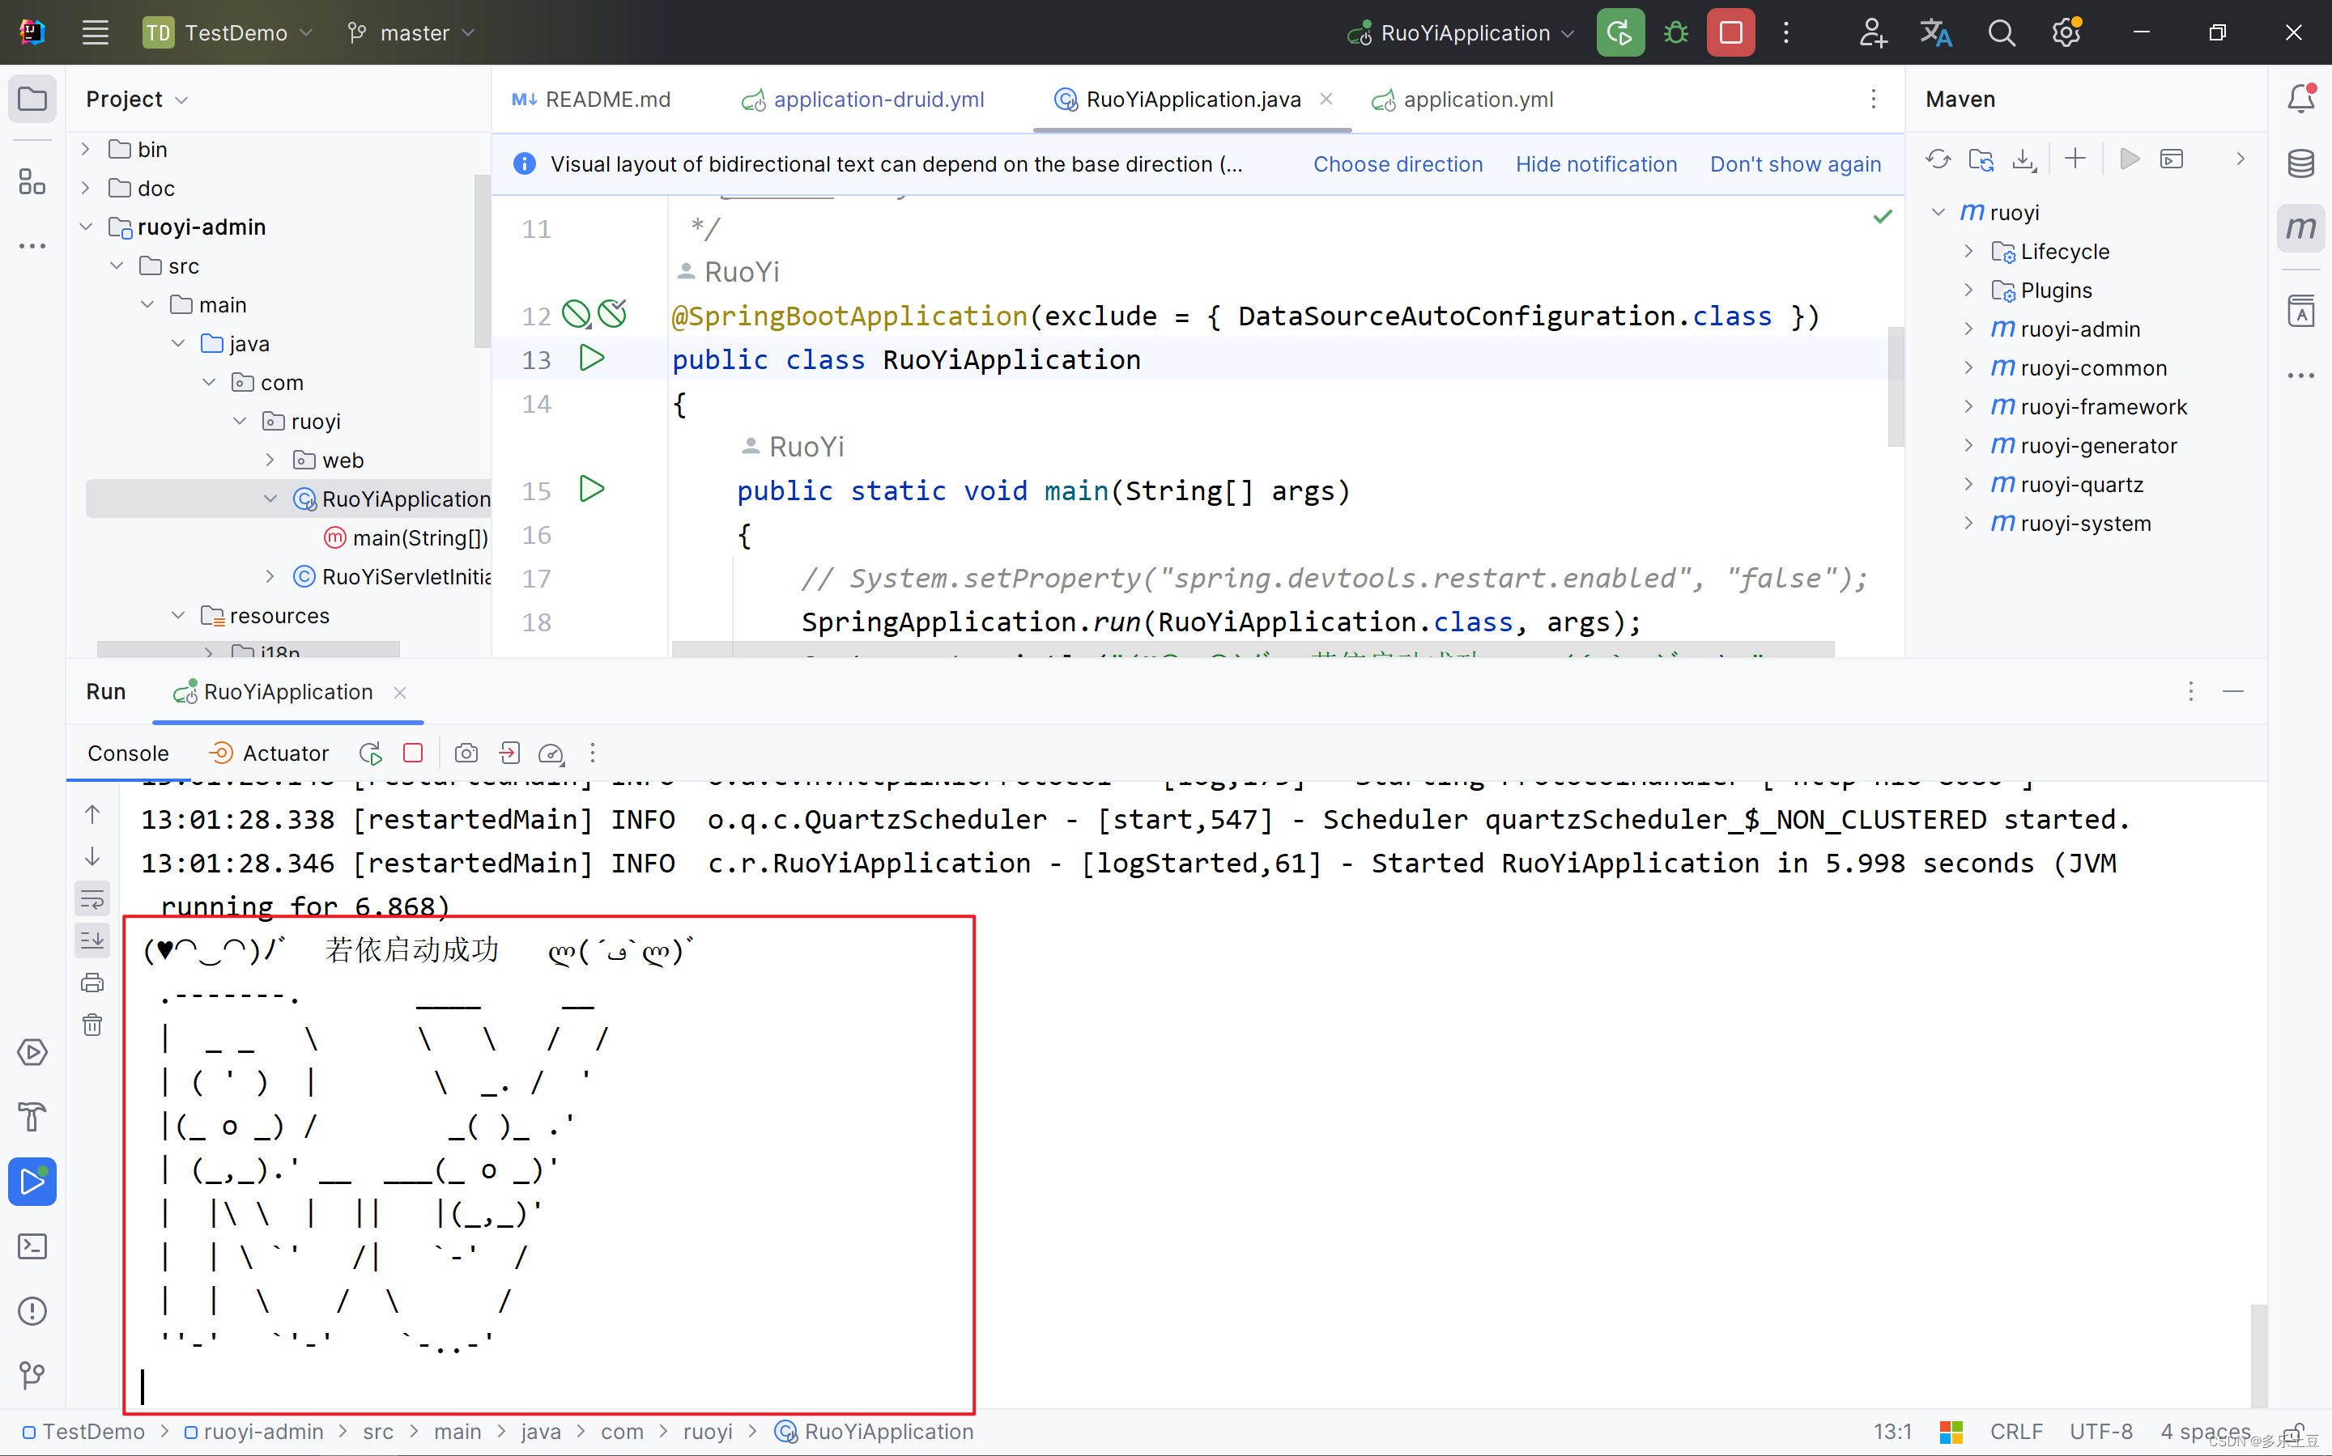This screenshot has height=1456, width=2332.
Task: Expand the bin folder in project tree
Action: (86, 149)
